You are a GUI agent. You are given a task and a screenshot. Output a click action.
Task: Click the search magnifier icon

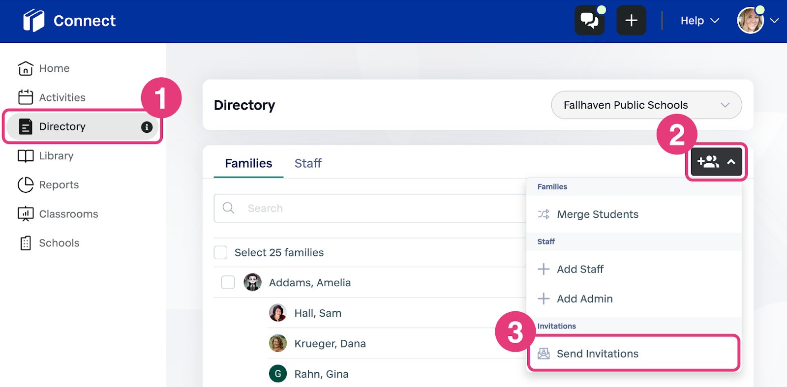228,208
